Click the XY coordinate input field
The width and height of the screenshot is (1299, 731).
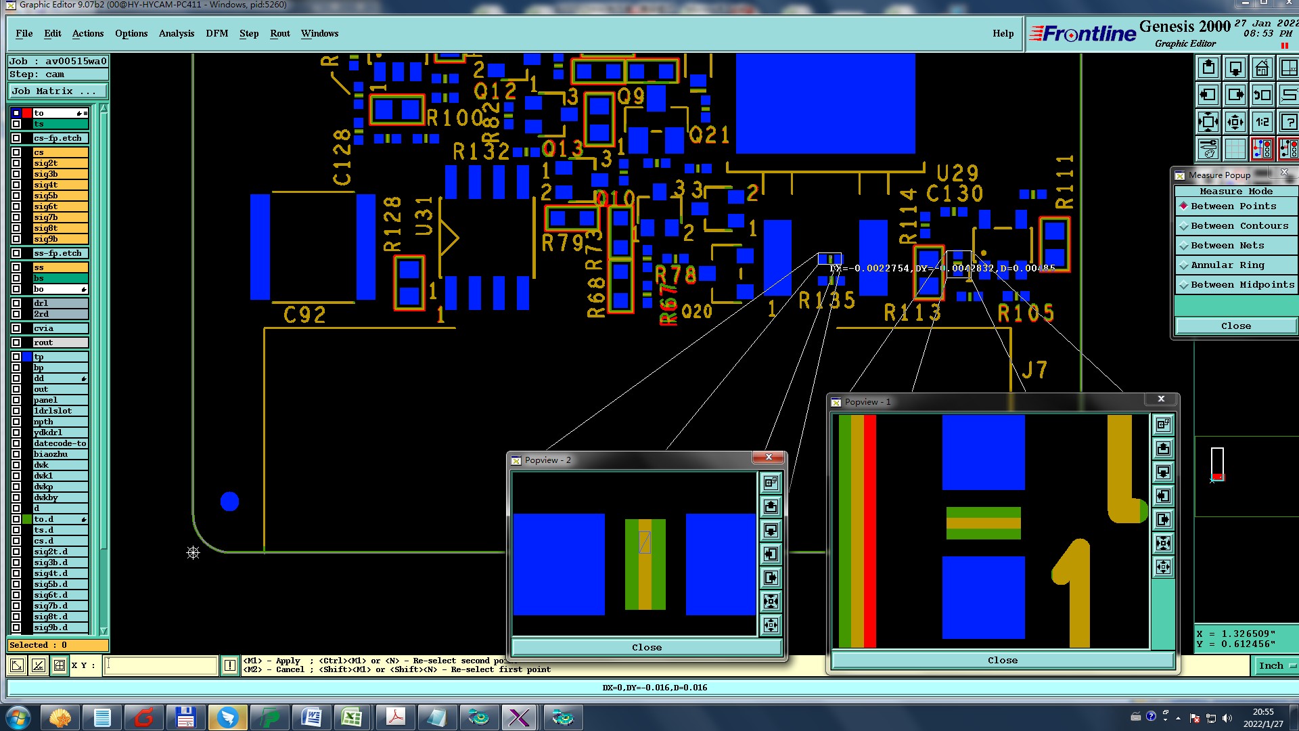point(161,665)
